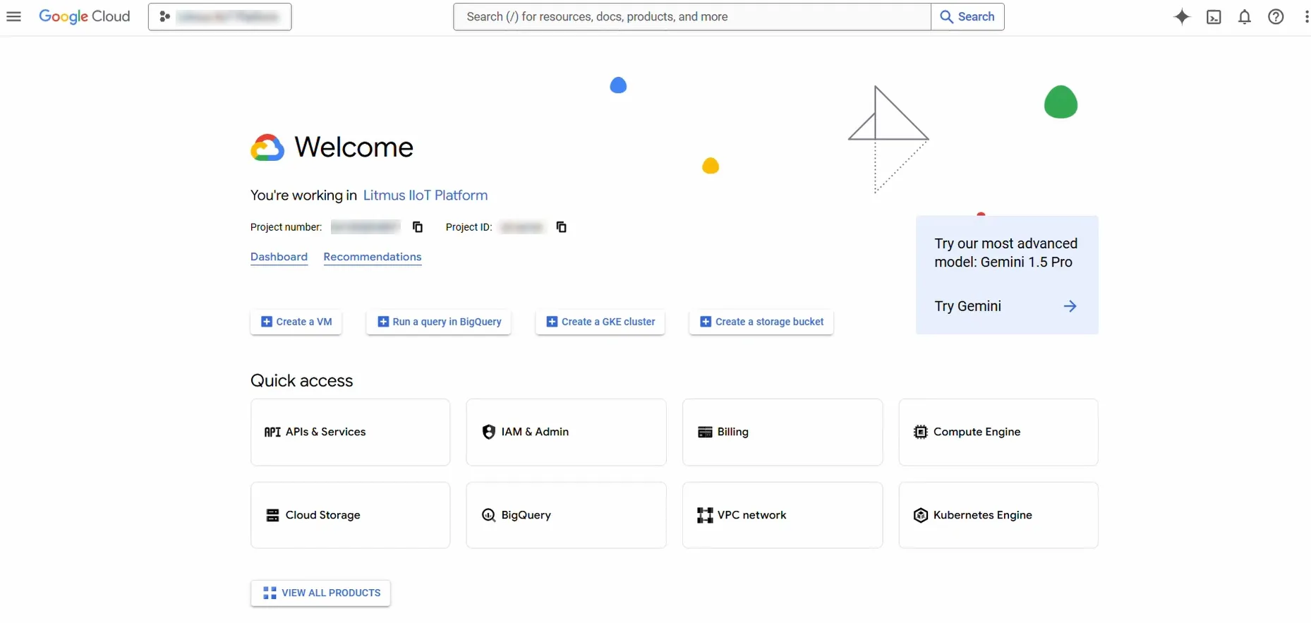
Task: Open APIs & Services quick access card
Action: [351, 433]
